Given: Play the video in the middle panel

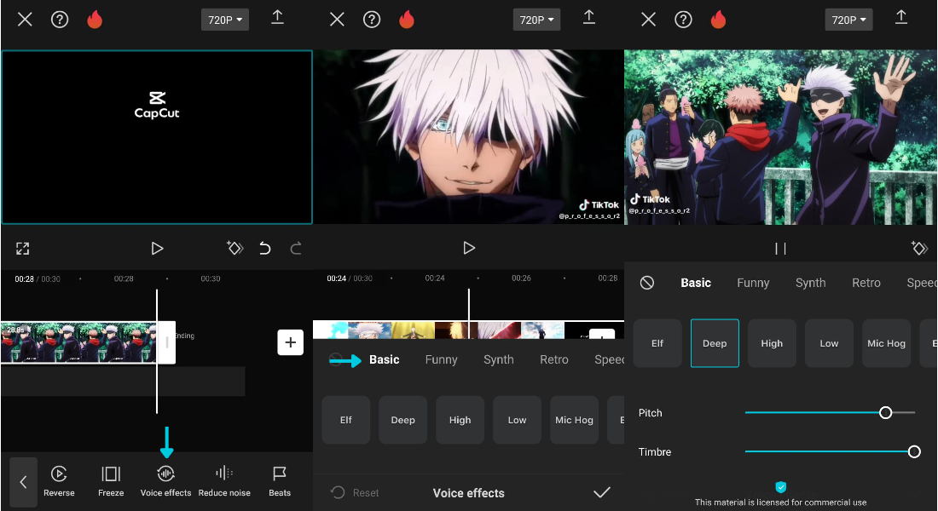Looking at the screenshot, I should click(469, 248).
